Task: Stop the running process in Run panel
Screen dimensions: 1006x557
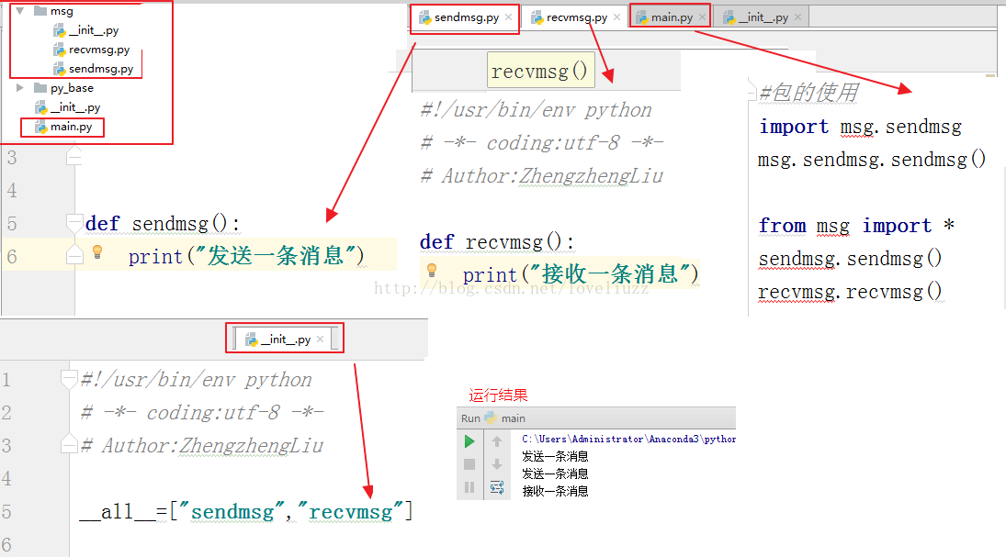Action: point(469,464)
